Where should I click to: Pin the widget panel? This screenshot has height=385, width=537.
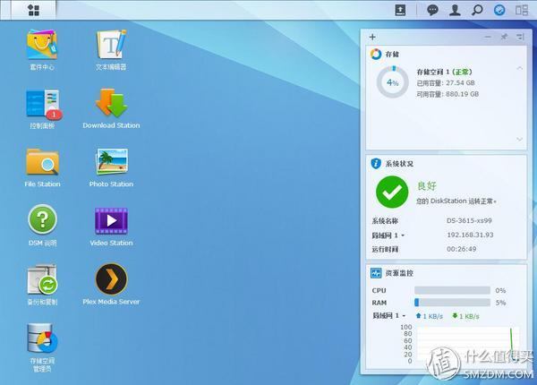pos(504,37)
